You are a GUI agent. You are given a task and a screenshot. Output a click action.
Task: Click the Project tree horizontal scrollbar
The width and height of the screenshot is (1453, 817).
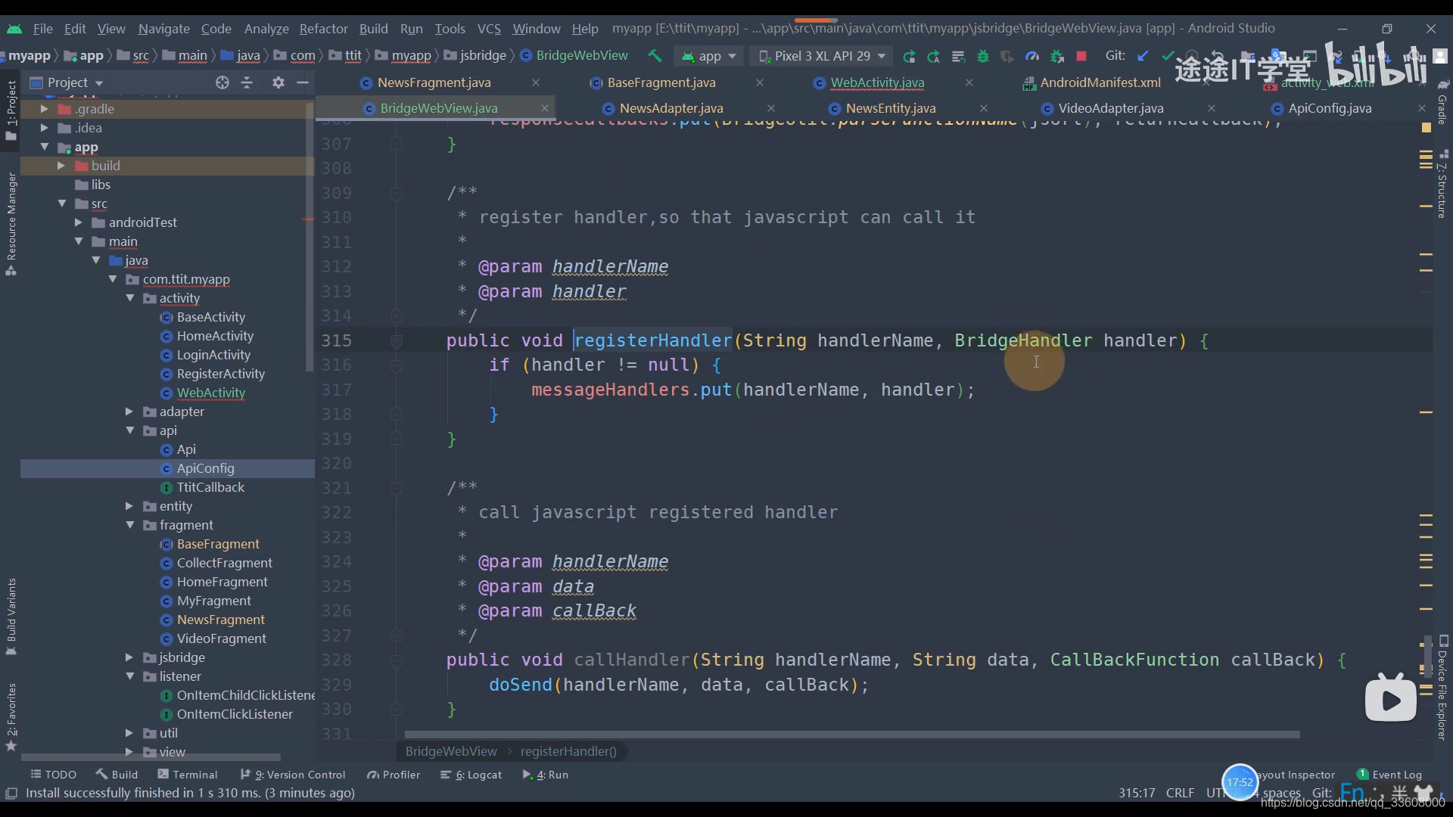point(151,756)
